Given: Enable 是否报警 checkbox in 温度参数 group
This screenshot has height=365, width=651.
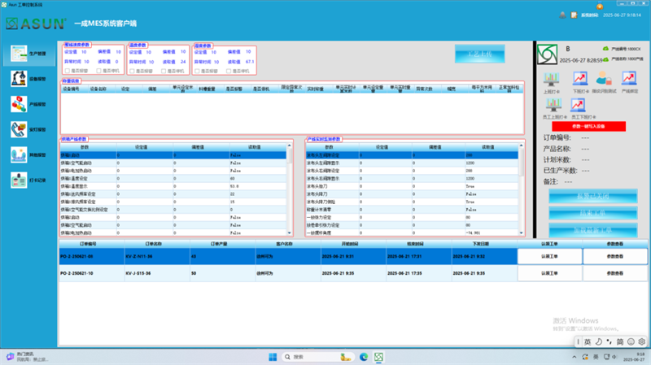Looking at the screenshot, I should (132, 71).
